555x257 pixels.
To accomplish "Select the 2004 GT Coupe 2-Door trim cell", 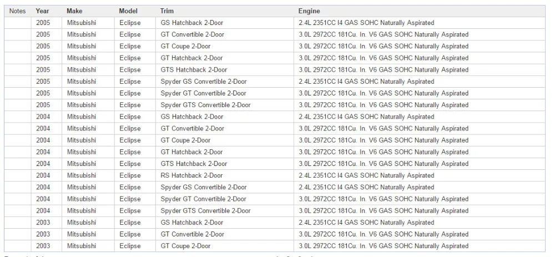I will [224, 140].
